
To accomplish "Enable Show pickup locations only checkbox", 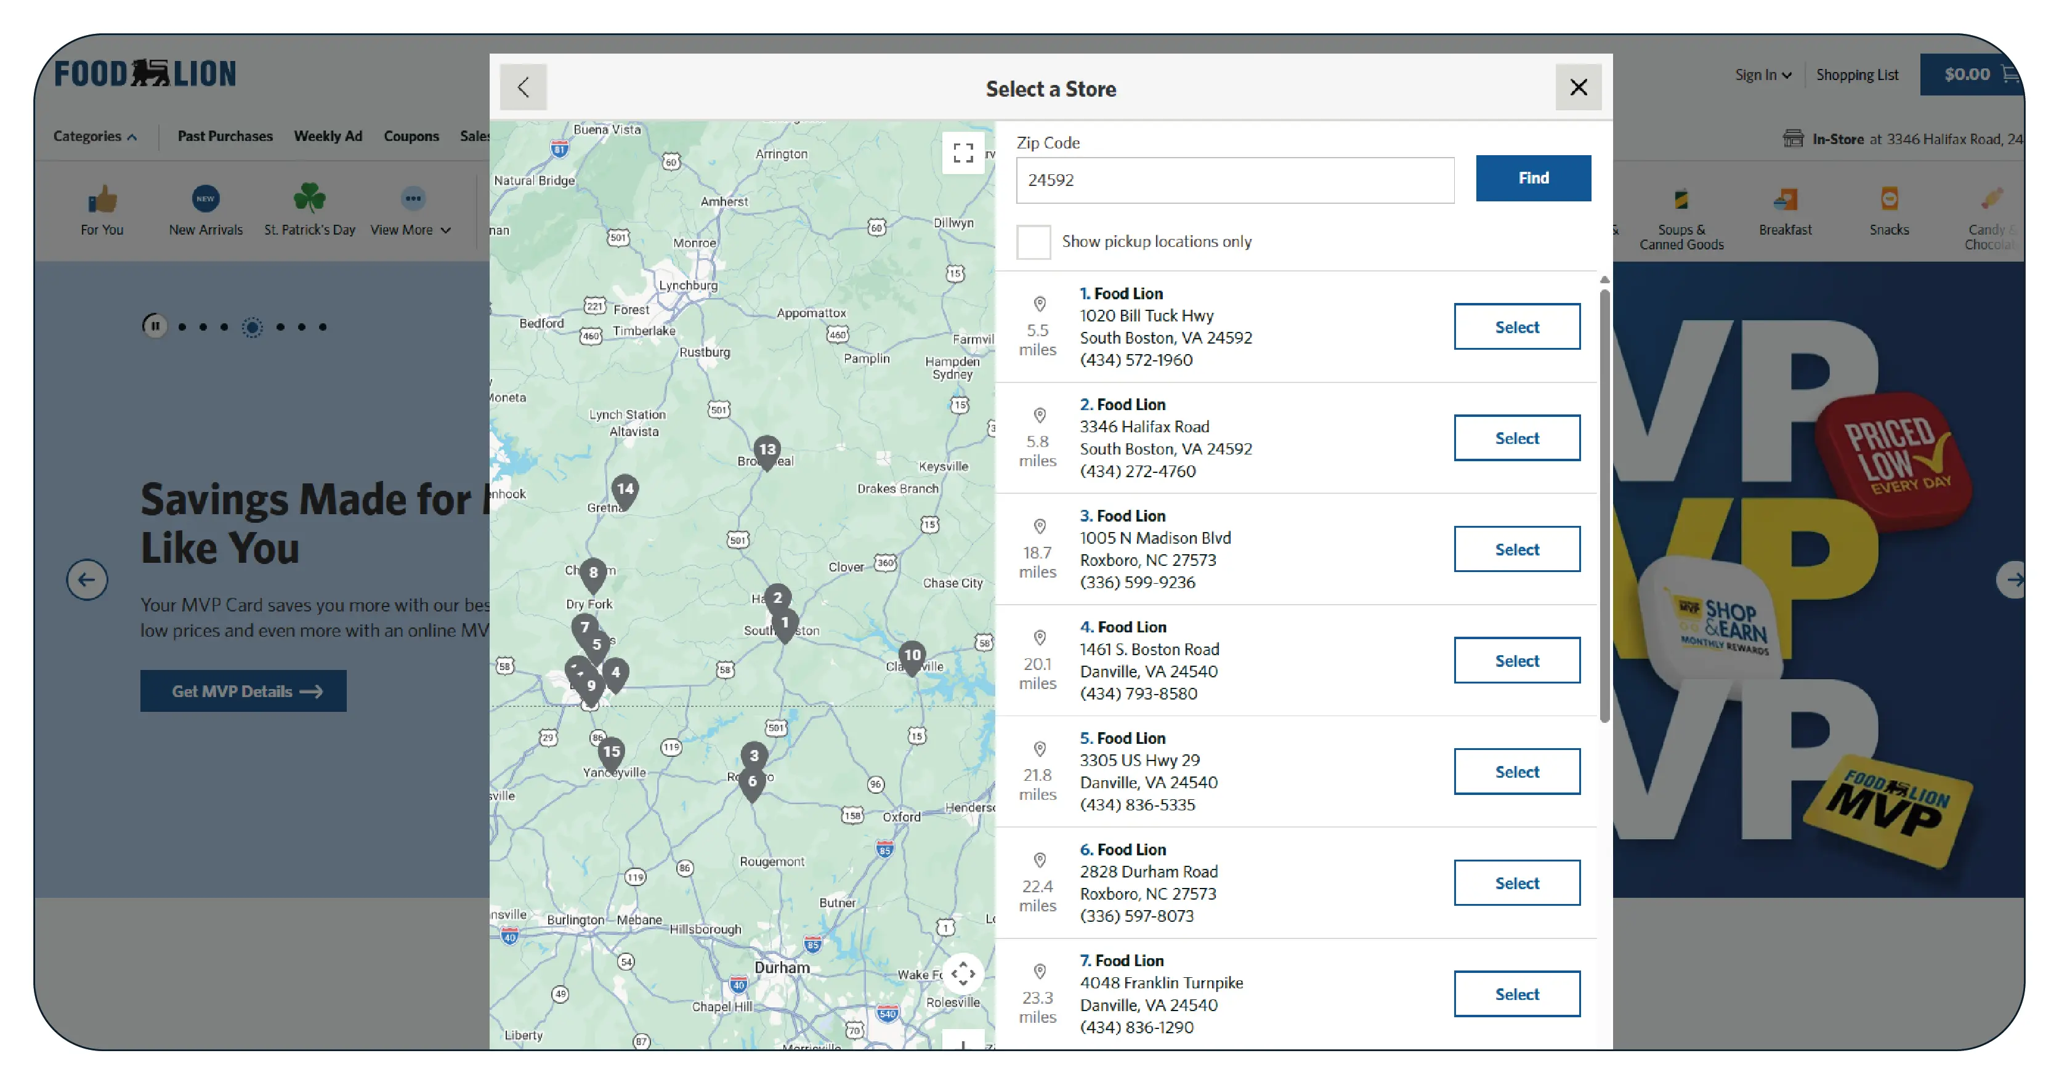I will tap(1033, 242).
